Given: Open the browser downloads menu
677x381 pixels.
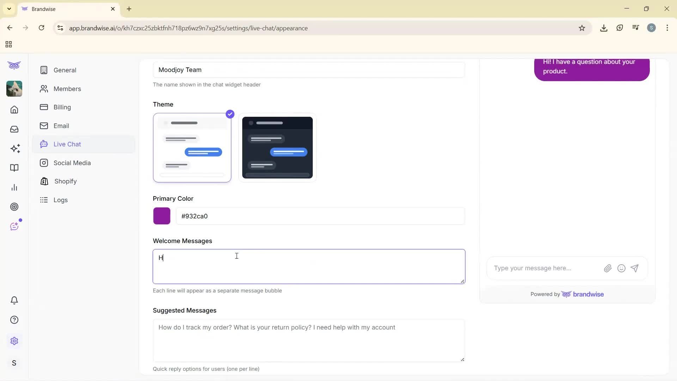Looking at the screenshot, I should pyautogui.click(x=604, y=28).
